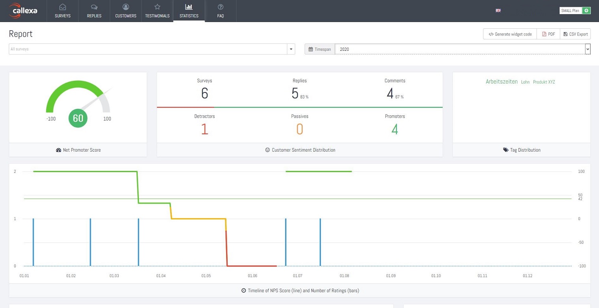Open the Surveys section
The height and width of the screenshot is (308, 599).
pyautogui.click(x=63, y=11)
